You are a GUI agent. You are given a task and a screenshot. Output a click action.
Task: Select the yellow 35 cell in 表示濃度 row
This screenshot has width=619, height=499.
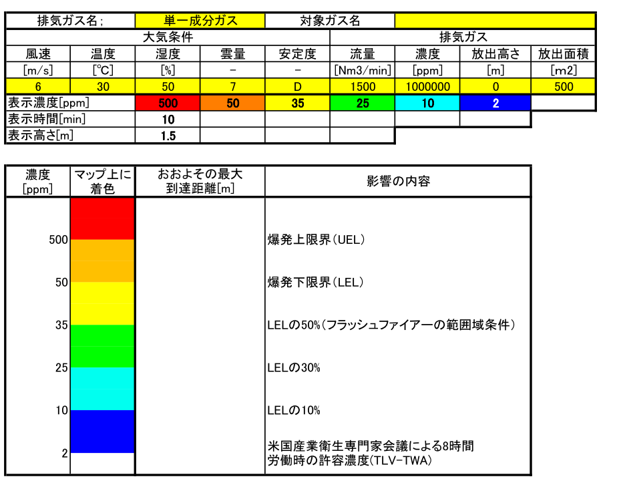(x=298, y=103)
